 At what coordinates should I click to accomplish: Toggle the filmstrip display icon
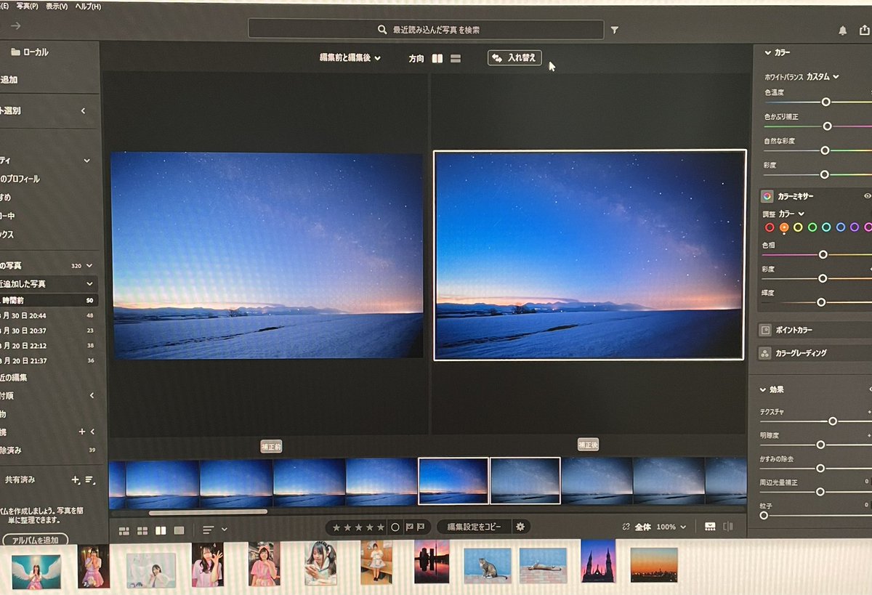pyautogui.click(x=710, y=527)
